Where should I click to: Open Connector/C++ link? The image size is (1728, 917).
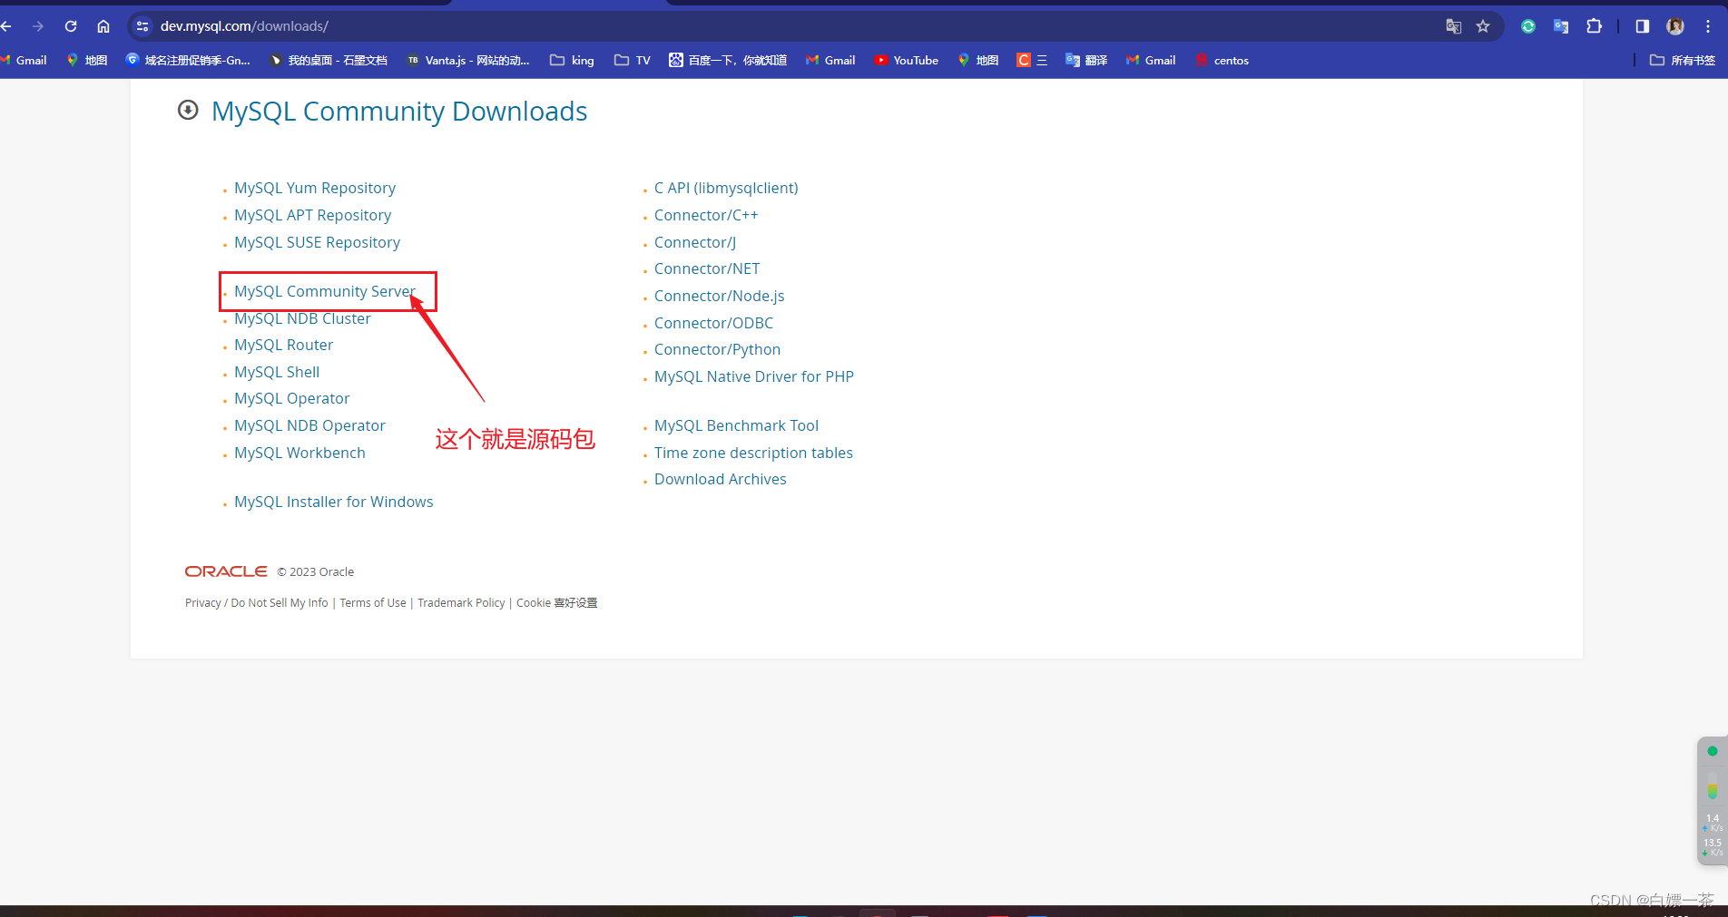pos(706,215)
